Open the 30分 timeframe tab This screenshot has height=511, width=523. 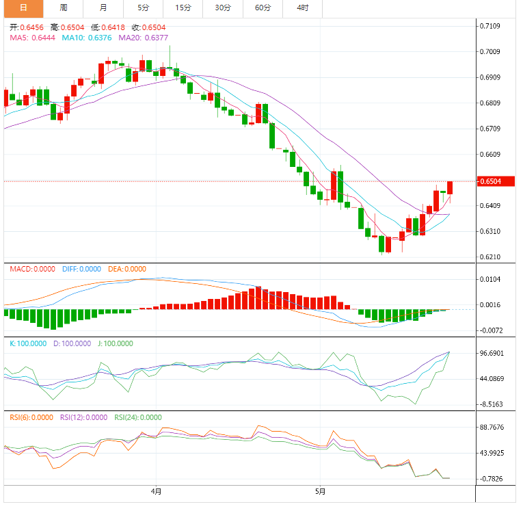tap(223, 8)
